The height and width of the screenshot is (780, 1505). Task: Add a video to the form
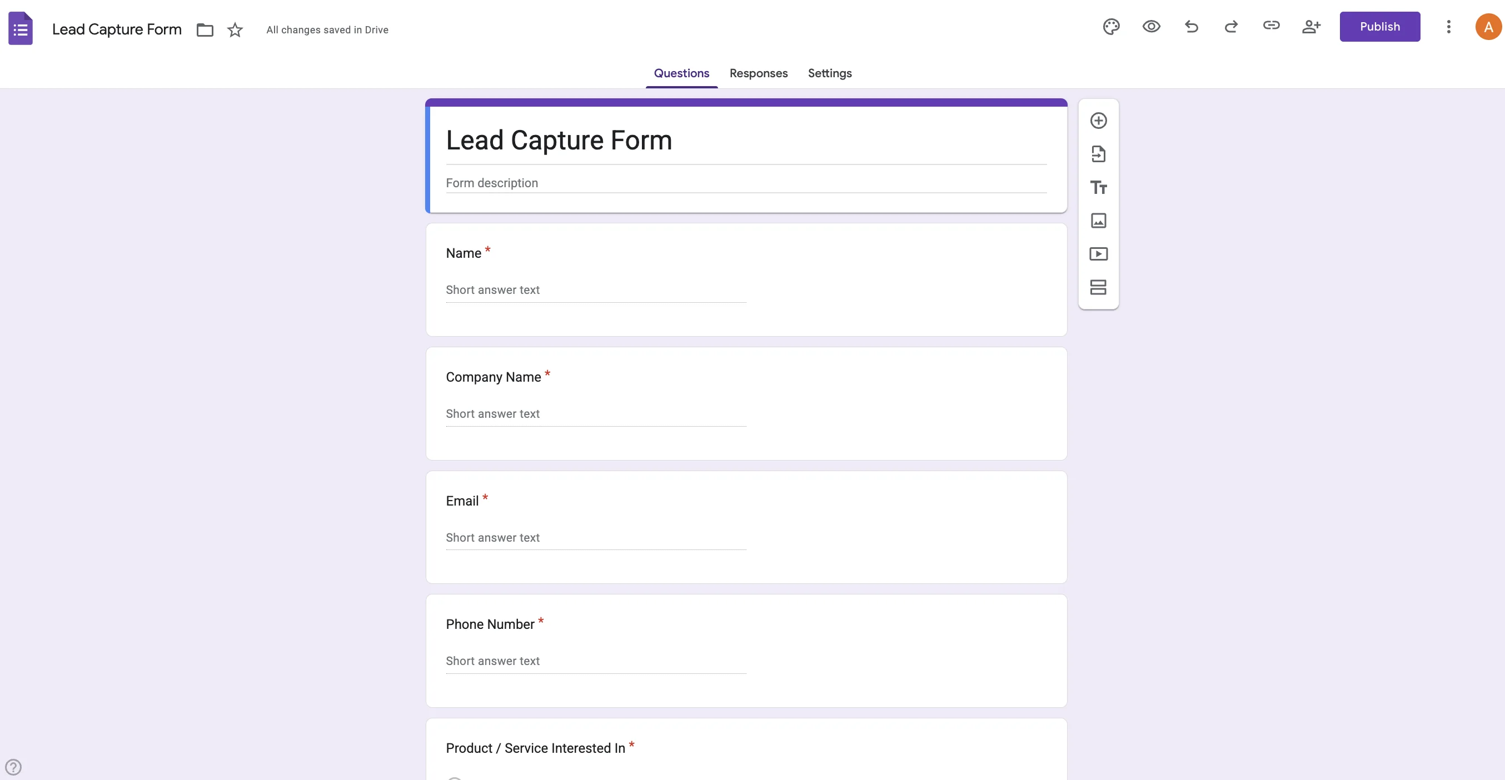tap(1098, 254)
